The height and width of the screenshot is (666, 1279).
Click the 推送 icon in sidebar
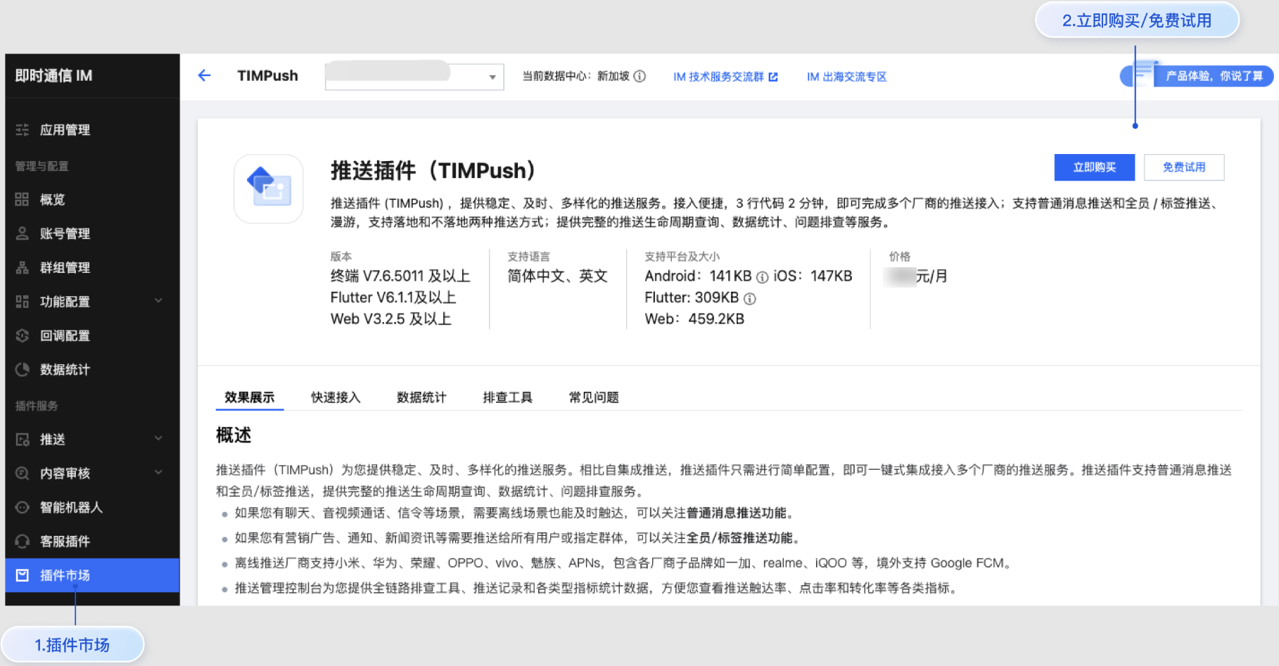(23, 440)
